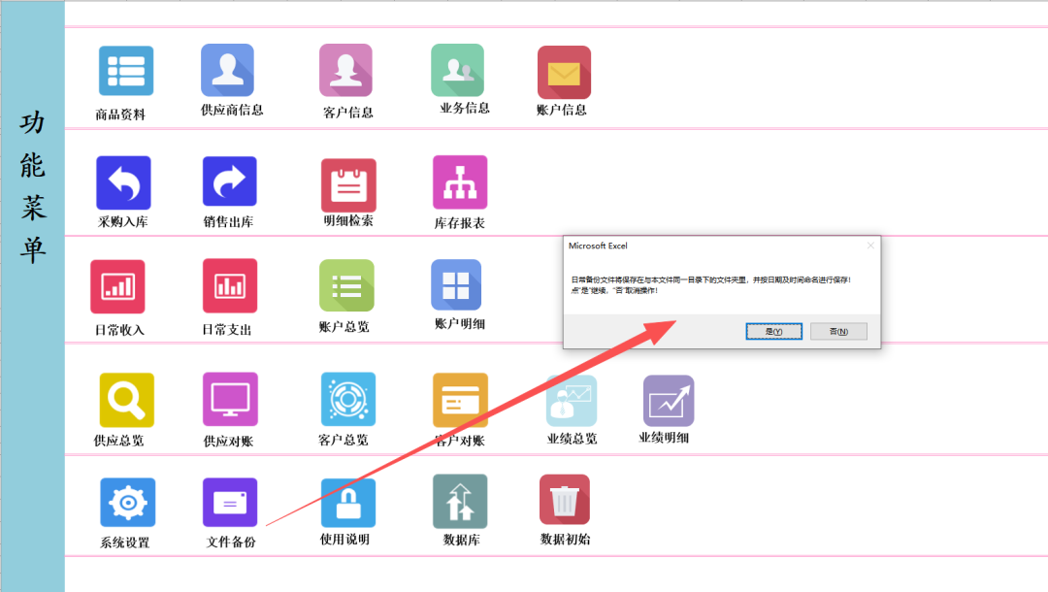This screenshot has width=1048, height=592.
Task: Close the Microsoft Excel dialog box
Action: coord(870,246)
